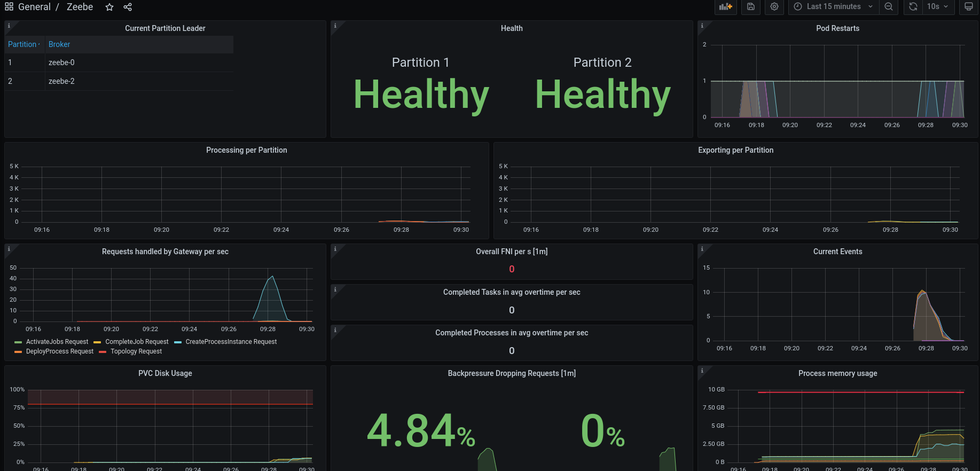Open Exporting per Partition panel menu

[735, 150]
